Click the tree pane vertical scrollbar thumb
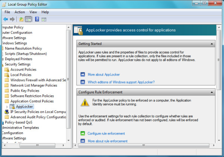 click(68, 79)
